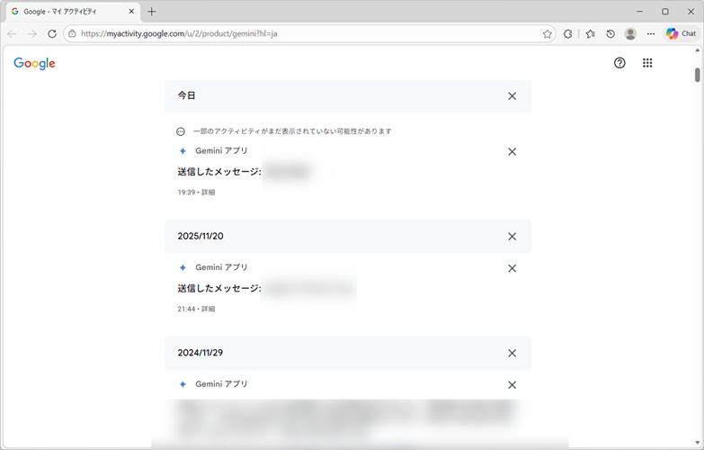
Task: Delete the Gemini アプリ activity under 2024/11/29
Action: click(512, 385)
